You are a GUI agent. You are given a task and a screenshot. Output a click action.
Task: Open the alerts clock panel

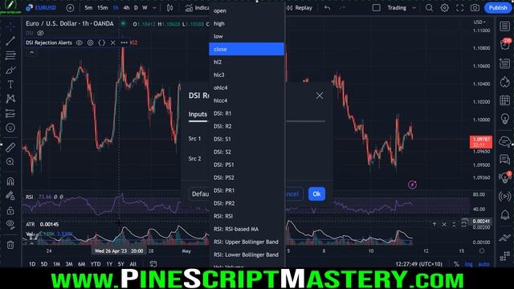[x=504, y=45]
